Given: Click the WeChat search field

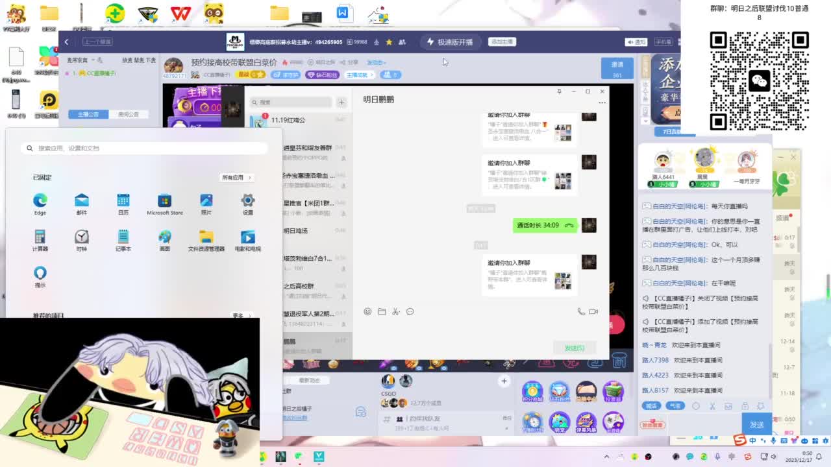Looking at the screenshot, I should click(x=291, y=102).
